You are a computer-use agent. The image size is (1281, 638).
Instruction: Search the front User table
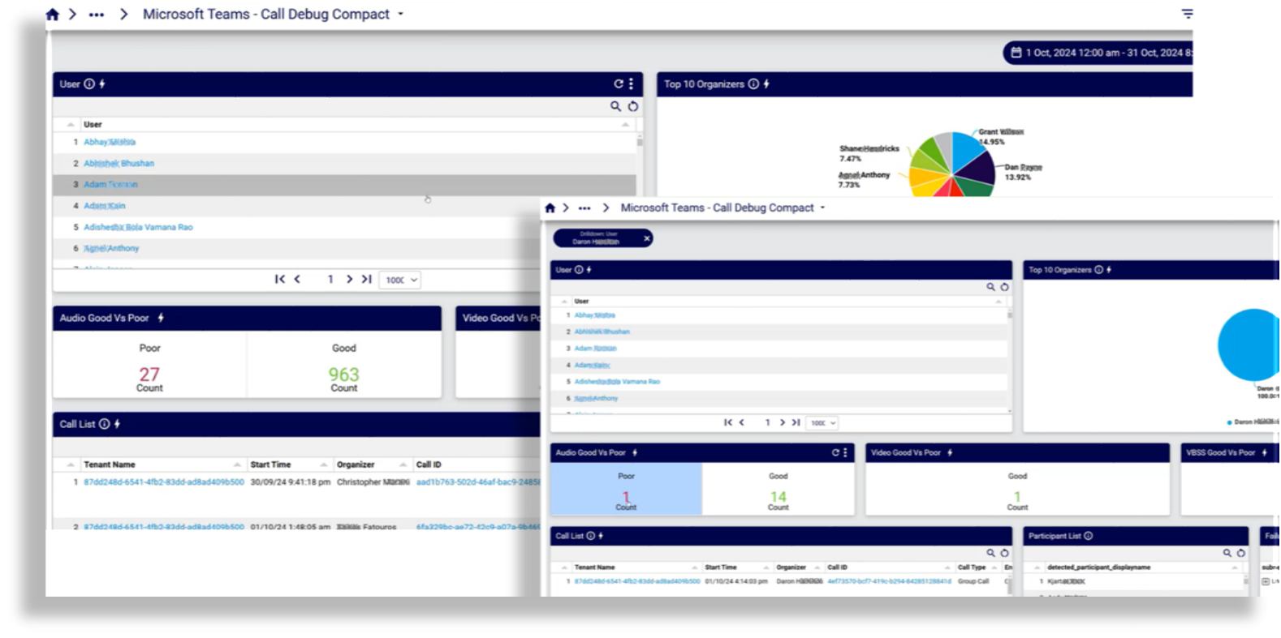[990, 287]
